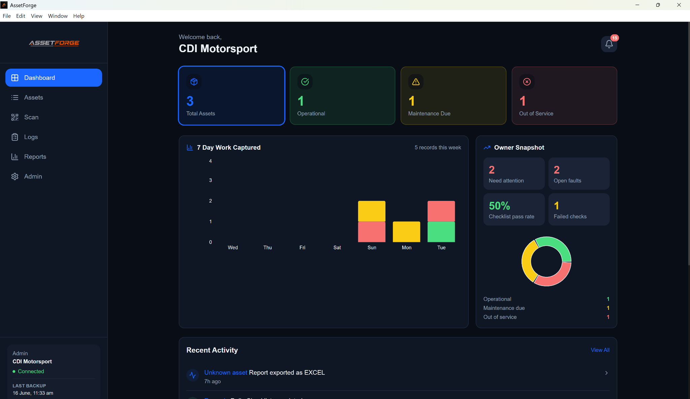Click the Unknown asset link
This screenshot has height=399, width=690.
tap(226, 372)
